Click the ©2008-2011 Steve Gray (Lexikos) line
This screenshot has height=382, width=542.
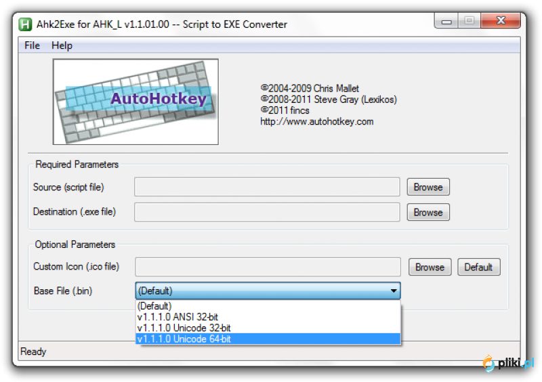(x=329, y=100)
